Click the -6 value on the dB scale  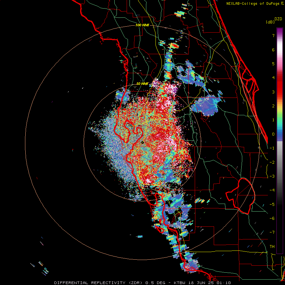coord(272,218)
